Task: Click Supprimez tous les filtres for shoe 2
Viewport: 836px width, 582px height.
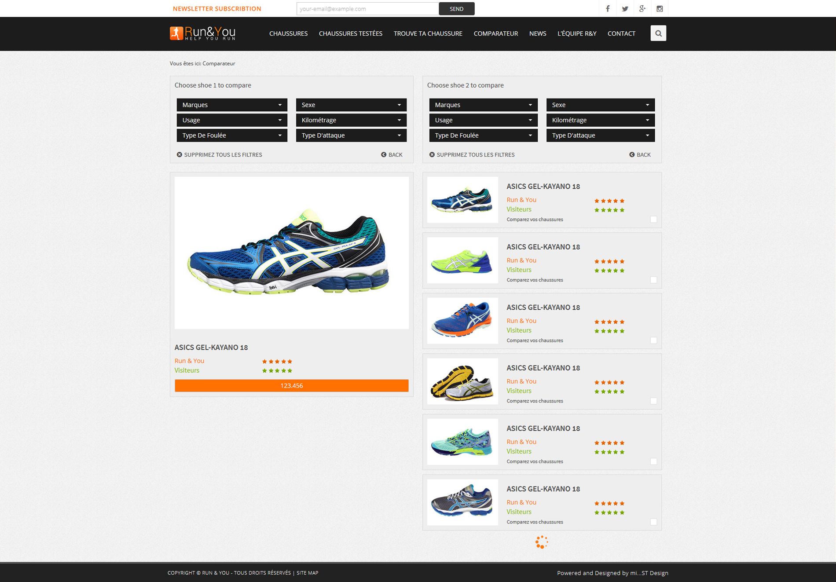Action: [476, 155]
